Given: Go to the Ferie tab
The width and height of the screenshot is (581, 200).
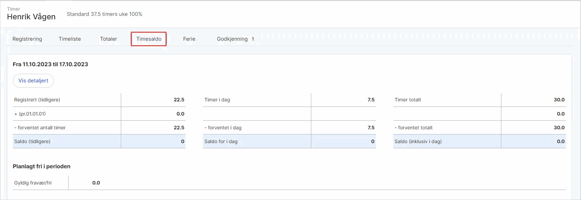Looking at the screenshot, I should [189, 39].
